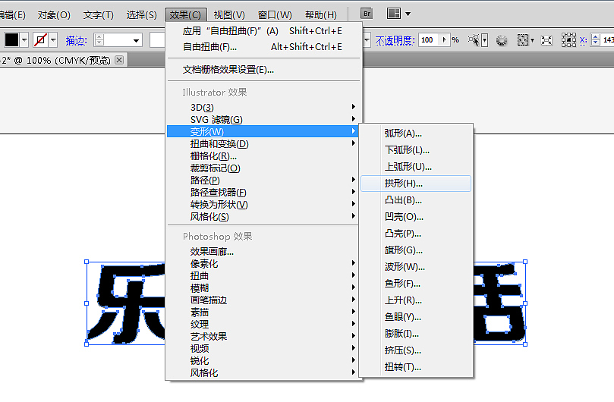The image size is (614, 402).
Task: Open the arrange documents dropdown arrow
Action: click(408, 14)
